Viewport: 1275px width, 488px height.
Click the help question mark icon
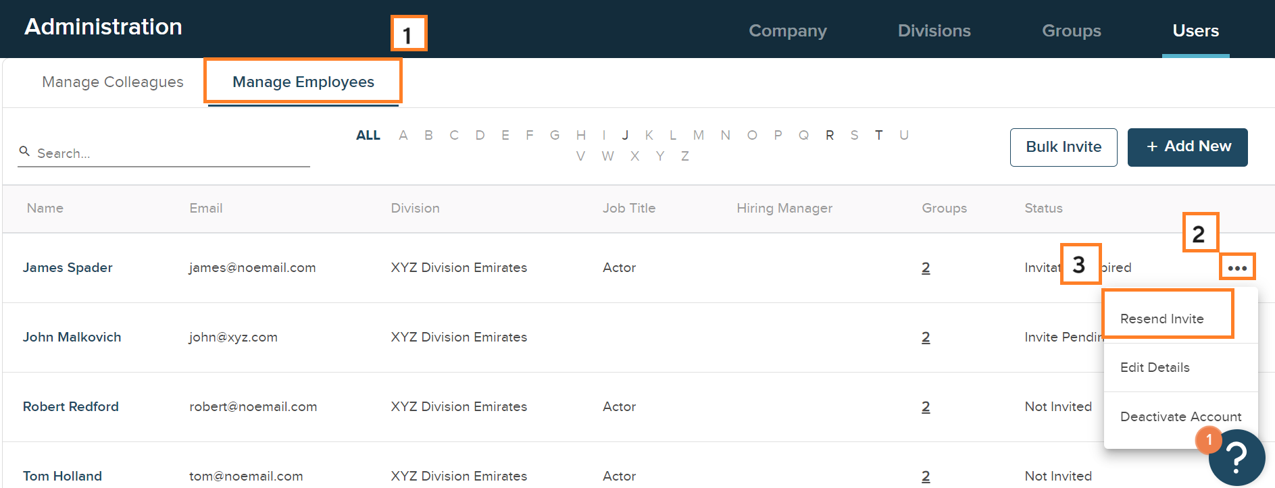click(x=1237, y=458)
